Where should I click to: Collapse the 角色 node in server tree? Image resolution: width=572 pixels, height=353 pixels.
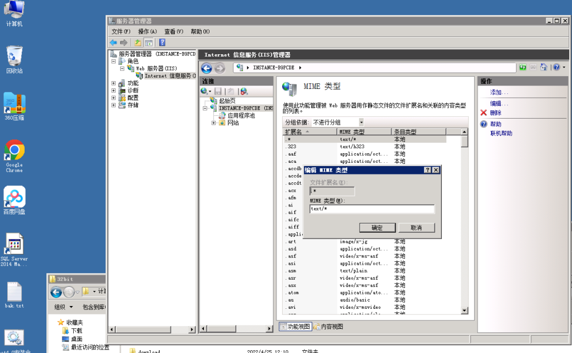[x=113, y=62]
